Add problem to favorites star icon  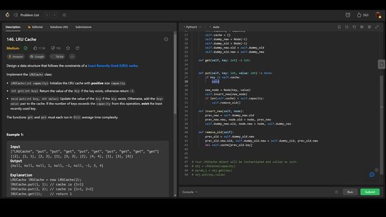pos(68,48)
